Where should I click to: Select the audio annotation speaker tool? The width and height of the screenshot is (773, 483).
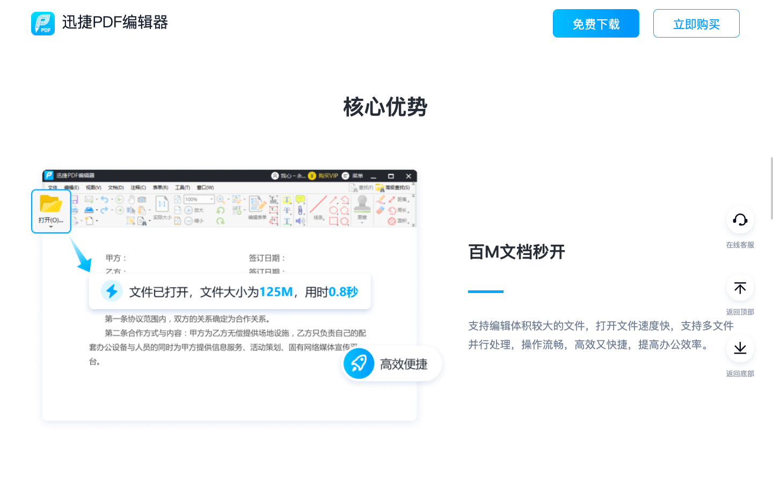tap(301, 221)
